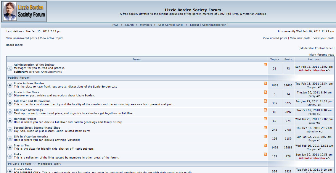View unanswered posts
This screenshot has width=336, height=173.
click(x=21, y=38)
